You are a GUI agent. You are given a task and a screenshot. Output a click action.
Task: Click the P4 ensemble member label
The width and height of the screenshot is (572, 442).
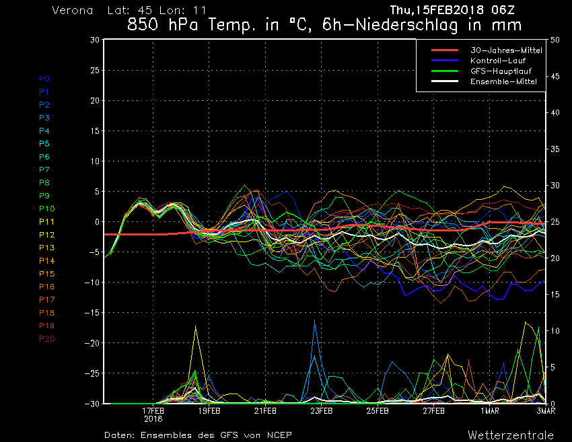tap(44, 131)
